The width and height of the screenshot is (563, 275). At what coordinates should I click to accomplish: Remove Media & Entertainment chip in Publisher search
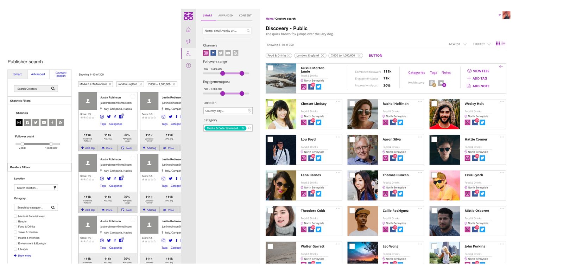tap(110, 84)
